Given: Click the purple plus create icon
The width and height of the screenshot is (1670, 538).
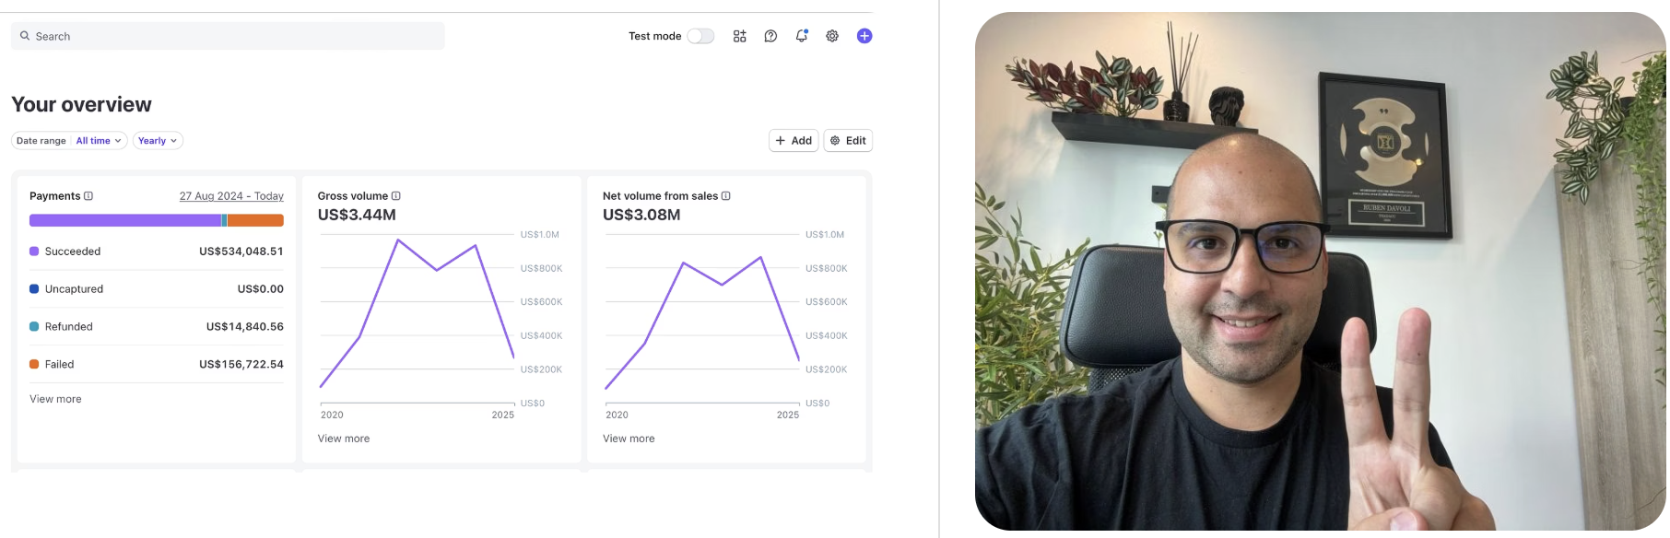Looking at the screenshot, I should point(864,36).
